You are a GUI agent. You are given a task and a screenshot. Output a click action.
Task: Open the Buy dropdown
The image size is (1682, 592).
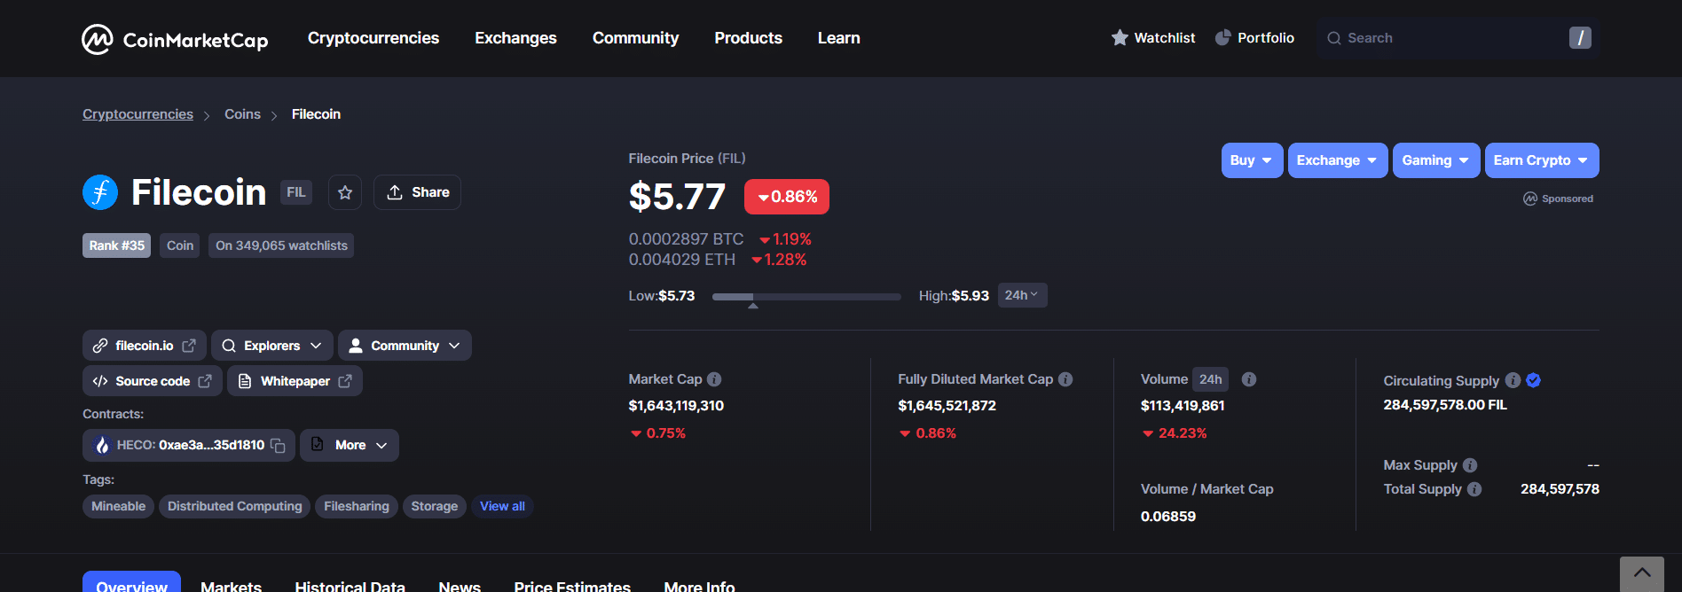1252,160
